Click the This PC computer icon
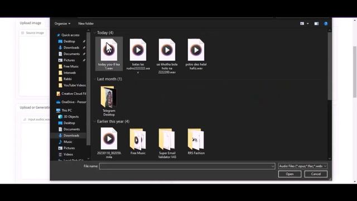 [58, 111]
